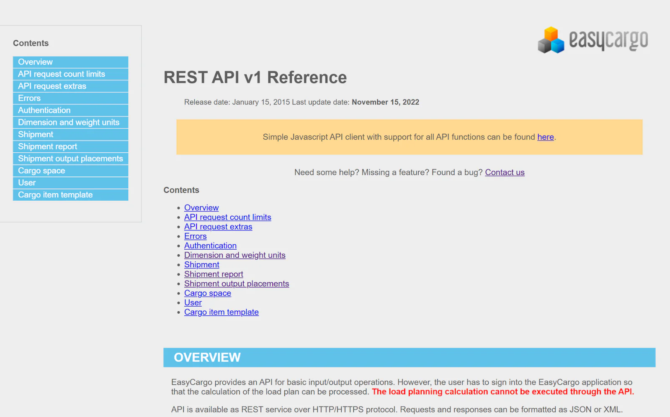This screenshot has width=670, height=417.
Task: Follow API request count limits list link
Action: (228, 217)
